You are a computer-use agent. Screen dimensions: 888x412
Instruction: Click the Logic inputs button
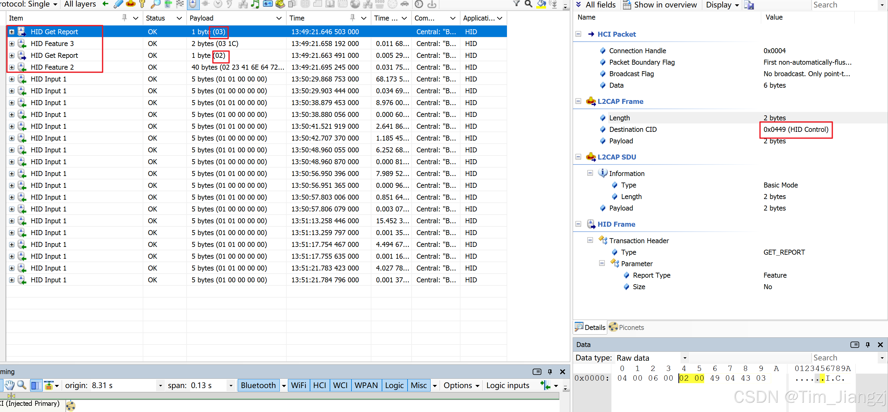[x=508, y=385]
